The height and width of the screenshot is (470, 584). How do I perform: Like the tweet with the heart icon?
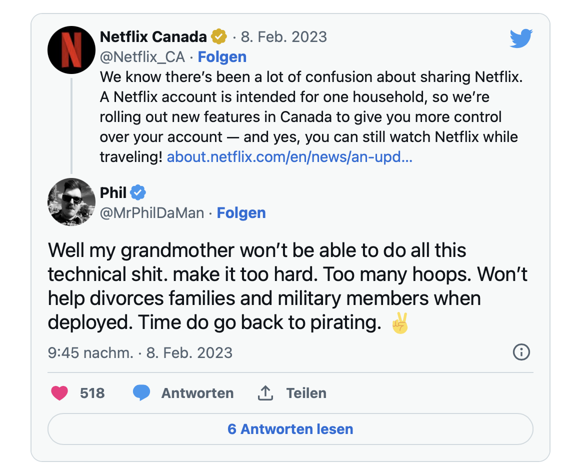(x=59, y=393)
